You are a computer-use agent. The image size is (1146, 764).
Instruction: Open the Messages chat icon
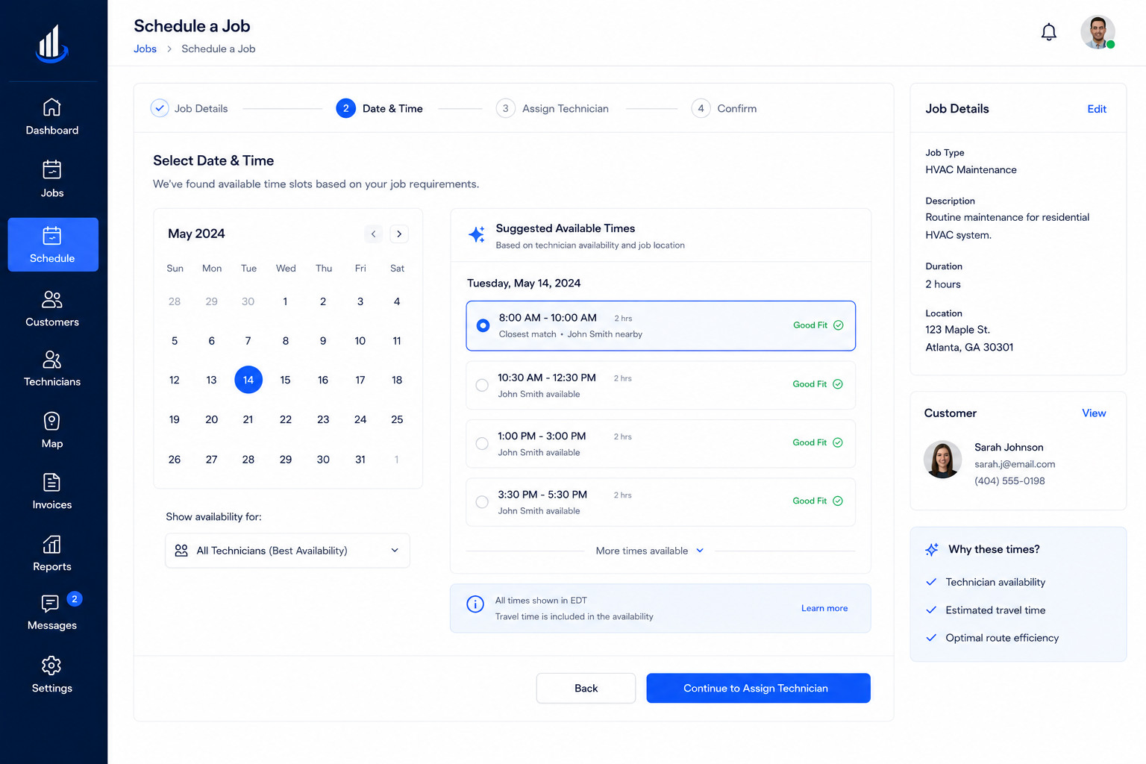[50, 603]
